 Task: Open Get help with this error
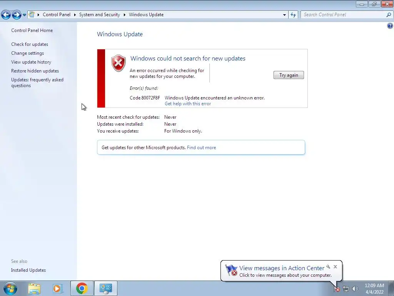click(188, 104)
